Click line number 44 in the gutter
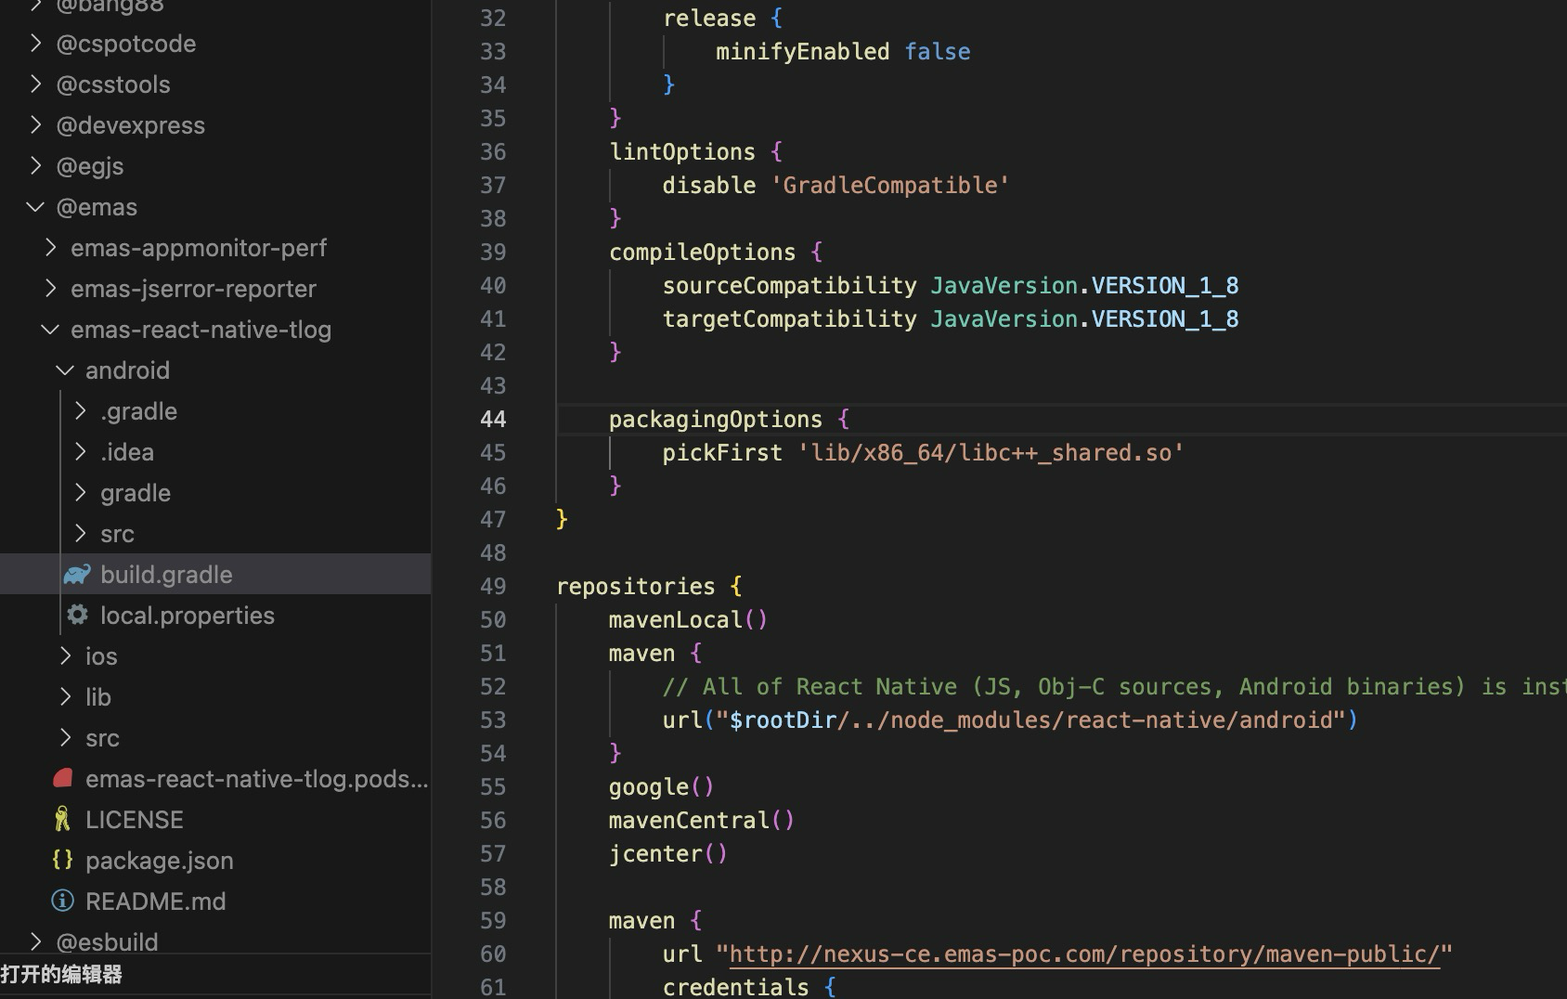The width and height of the screenshot is (1567, 999). coord(493,419)
